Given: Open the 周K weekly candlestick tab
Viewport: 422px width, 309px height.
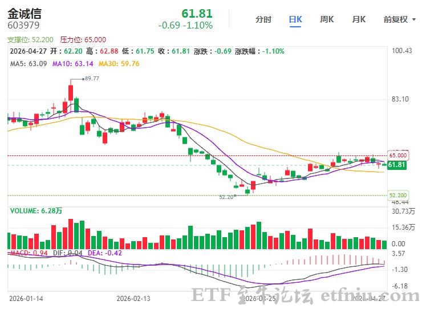Looking at the screenshot, I should point(327,19).
